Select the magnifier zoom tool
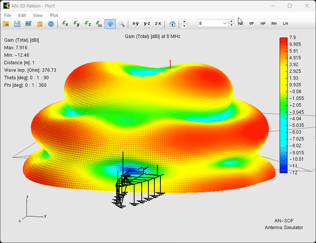 point(121,24)
